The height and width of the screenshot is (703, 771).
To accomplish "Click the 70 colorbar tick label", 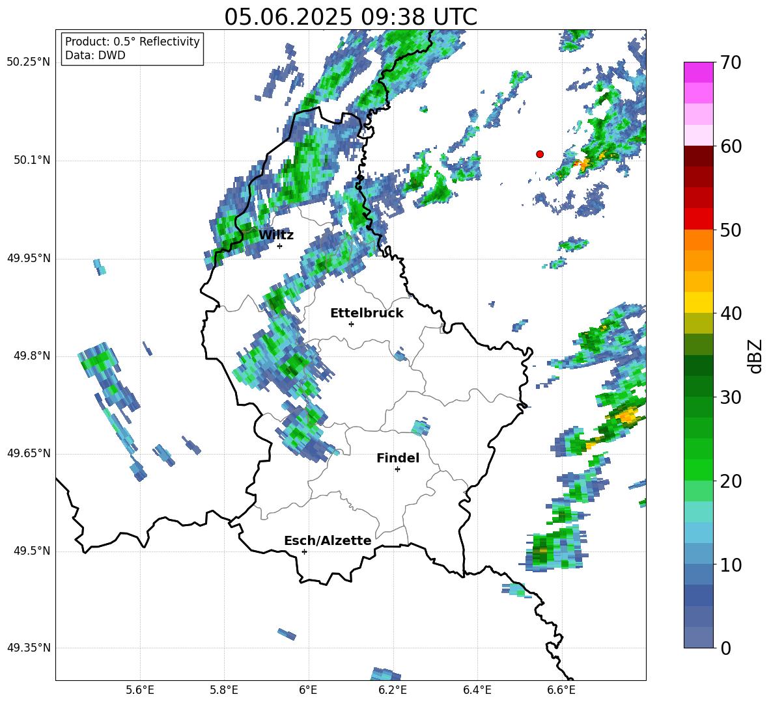I will click(731, 63).
